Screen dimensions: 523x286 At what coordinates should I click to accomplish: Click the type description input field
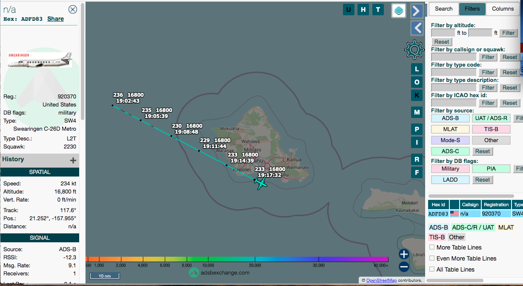[454, 87]
